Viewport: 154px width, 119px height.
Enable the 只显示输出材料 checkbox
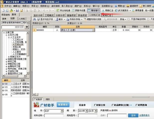[129, 19]
